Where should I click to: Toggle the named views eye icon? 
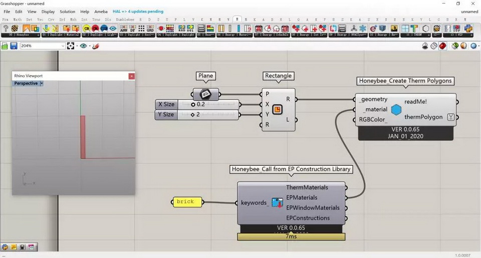pos(83,46)
